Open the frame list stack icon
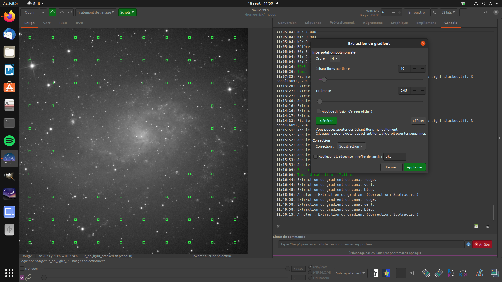The image size is (502, 282). tap(494, 273)
